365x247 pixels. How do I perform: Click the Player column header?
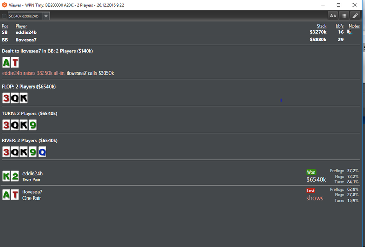tap(21, 26)
